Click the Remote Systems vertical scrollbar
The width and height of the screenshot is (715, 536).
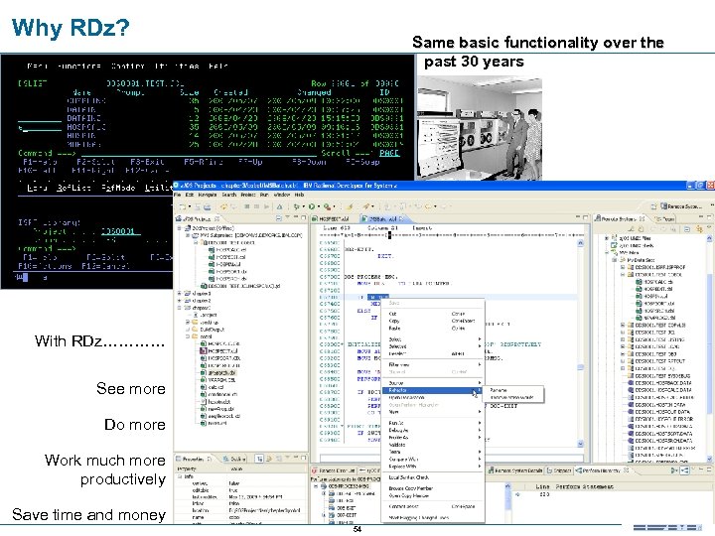click(710, 345)
